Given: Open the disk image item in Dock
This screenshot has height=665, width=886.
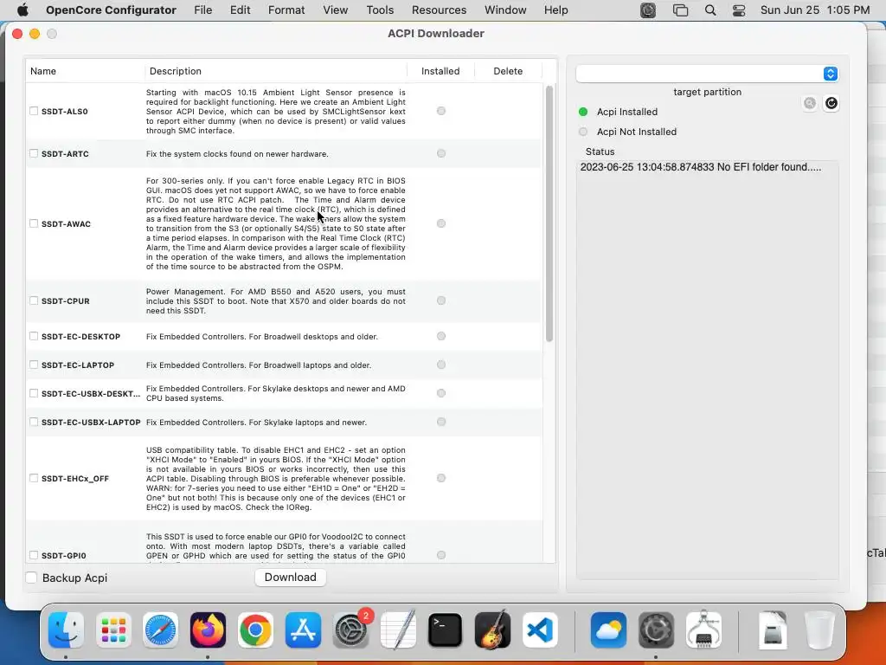Looking at the screenshot, I should coord(772,630).
